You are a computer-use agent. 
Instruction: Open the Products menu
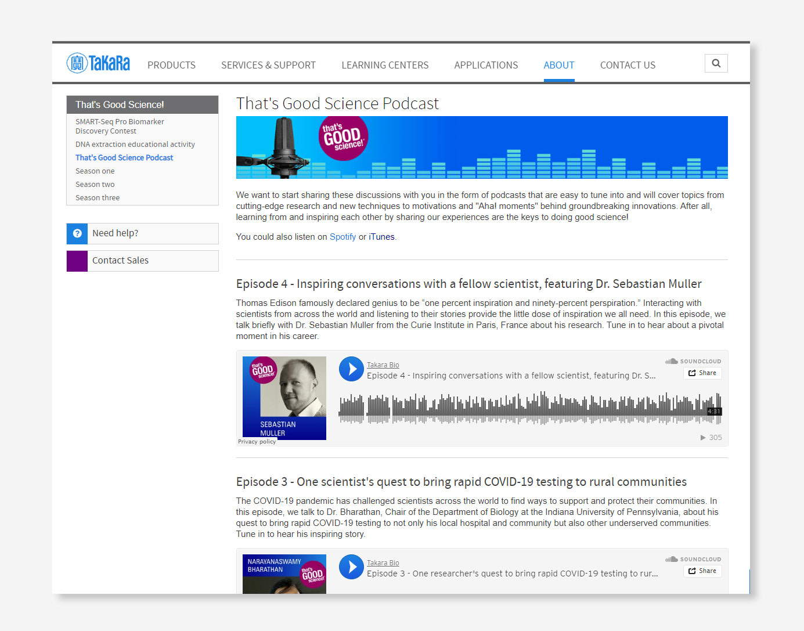(x=171, y=65)
